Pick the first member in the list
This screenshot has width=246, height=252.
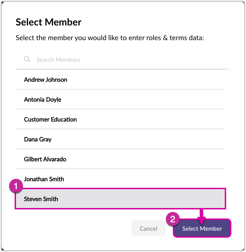click(x=46, y=80)
